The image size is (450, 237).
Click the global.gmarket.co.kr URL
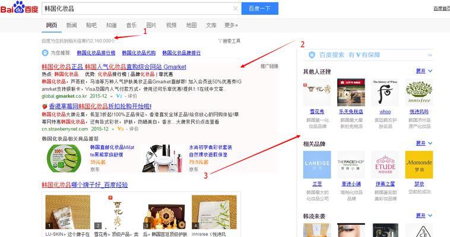coord(64,96)
